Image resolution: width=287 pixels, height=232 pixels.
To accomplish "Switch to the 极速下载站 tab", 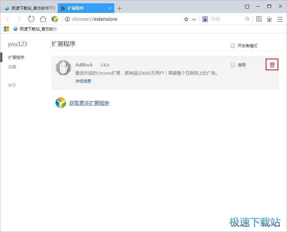I will coord(29,8).
